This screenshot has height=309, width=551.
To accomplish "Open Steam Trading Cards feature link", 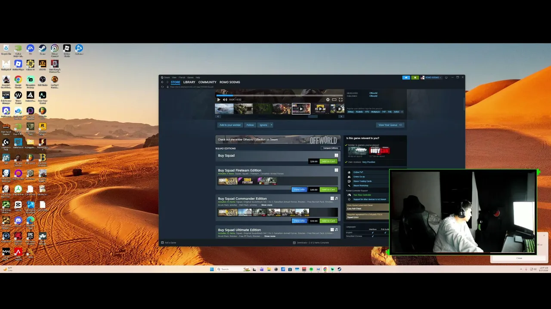I will click(362, 181).
